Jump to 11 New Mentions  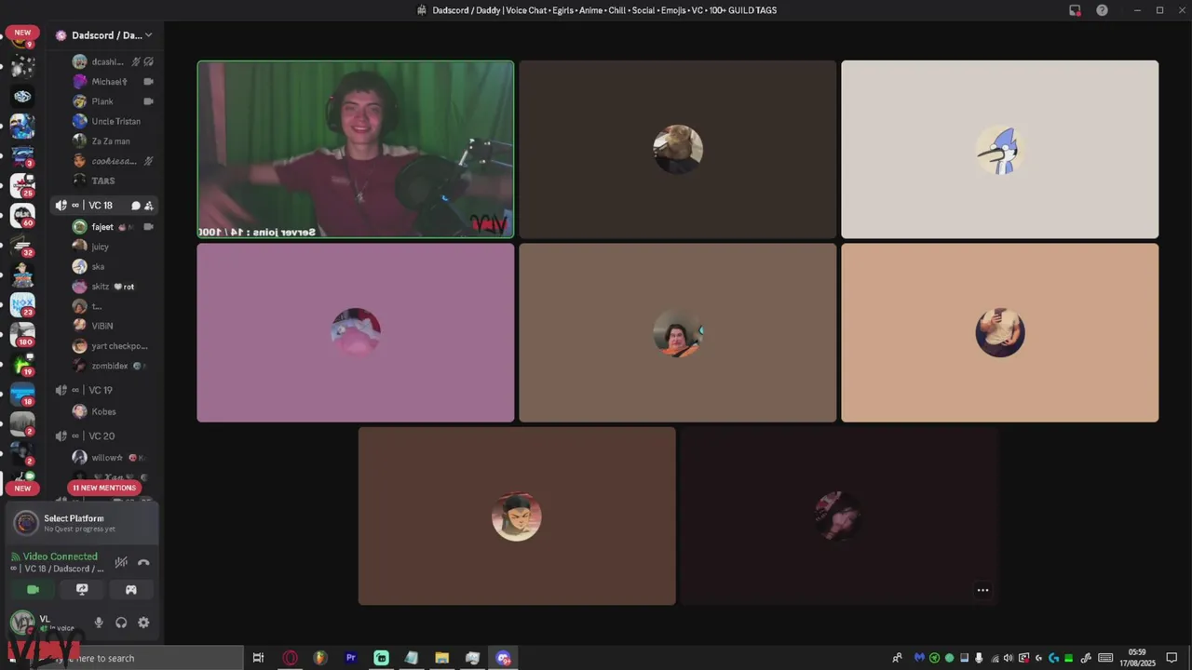coord(103,488)
